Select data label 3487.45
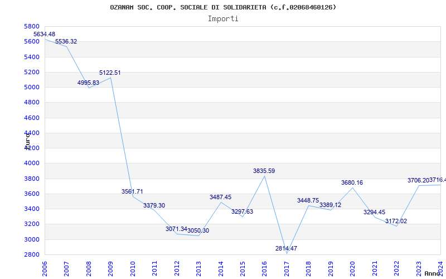 [x=220, y=197]
